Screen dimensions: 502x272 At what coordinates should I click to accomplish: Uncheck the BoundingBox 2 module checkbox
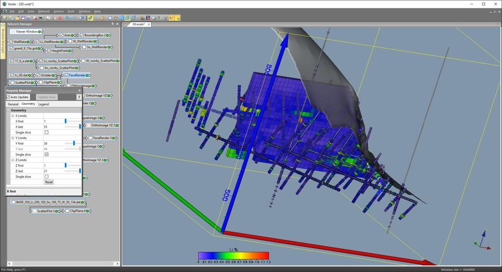tap(82, 35)
